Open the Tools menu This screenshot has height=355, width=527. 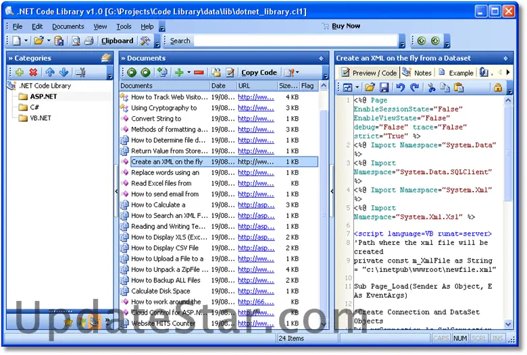point(124,26)
